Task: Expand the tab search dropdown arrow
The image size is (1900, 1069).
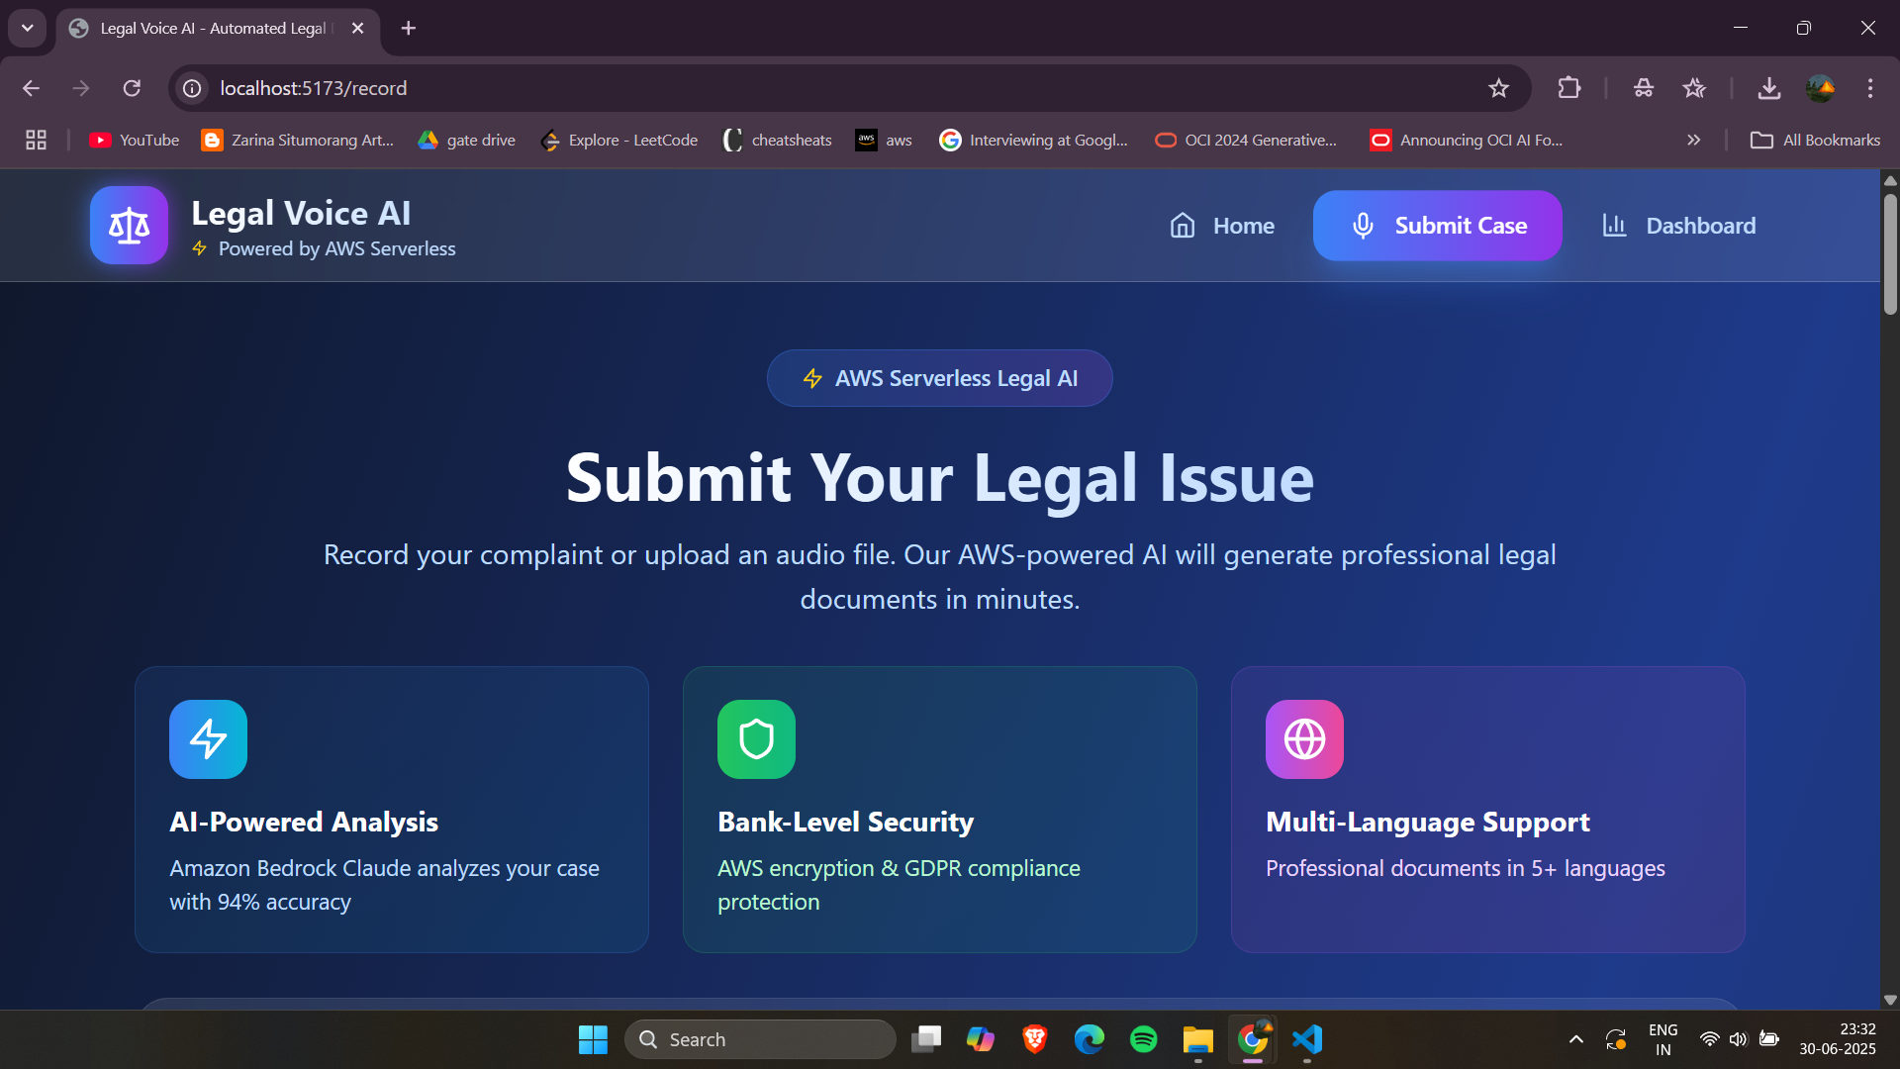Action: point(28,28)
